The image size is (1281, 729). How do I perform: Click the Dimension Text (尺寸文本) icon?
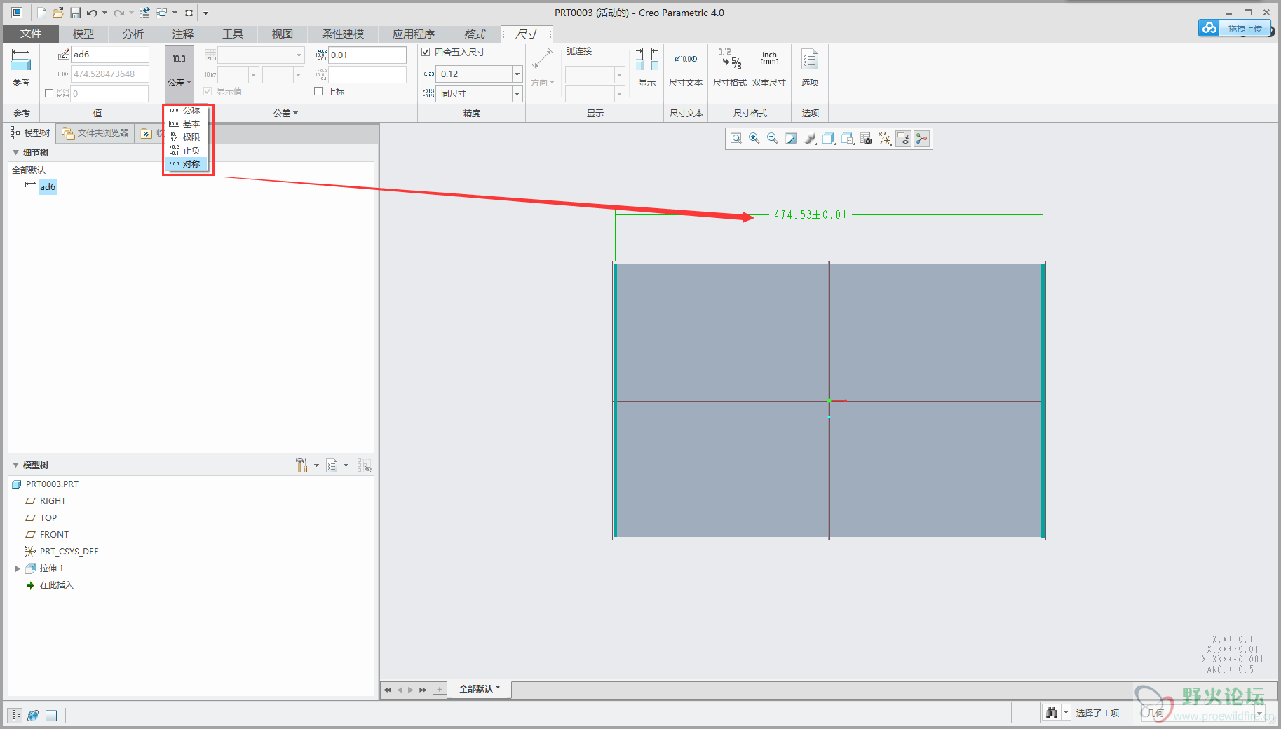[686, 59]
